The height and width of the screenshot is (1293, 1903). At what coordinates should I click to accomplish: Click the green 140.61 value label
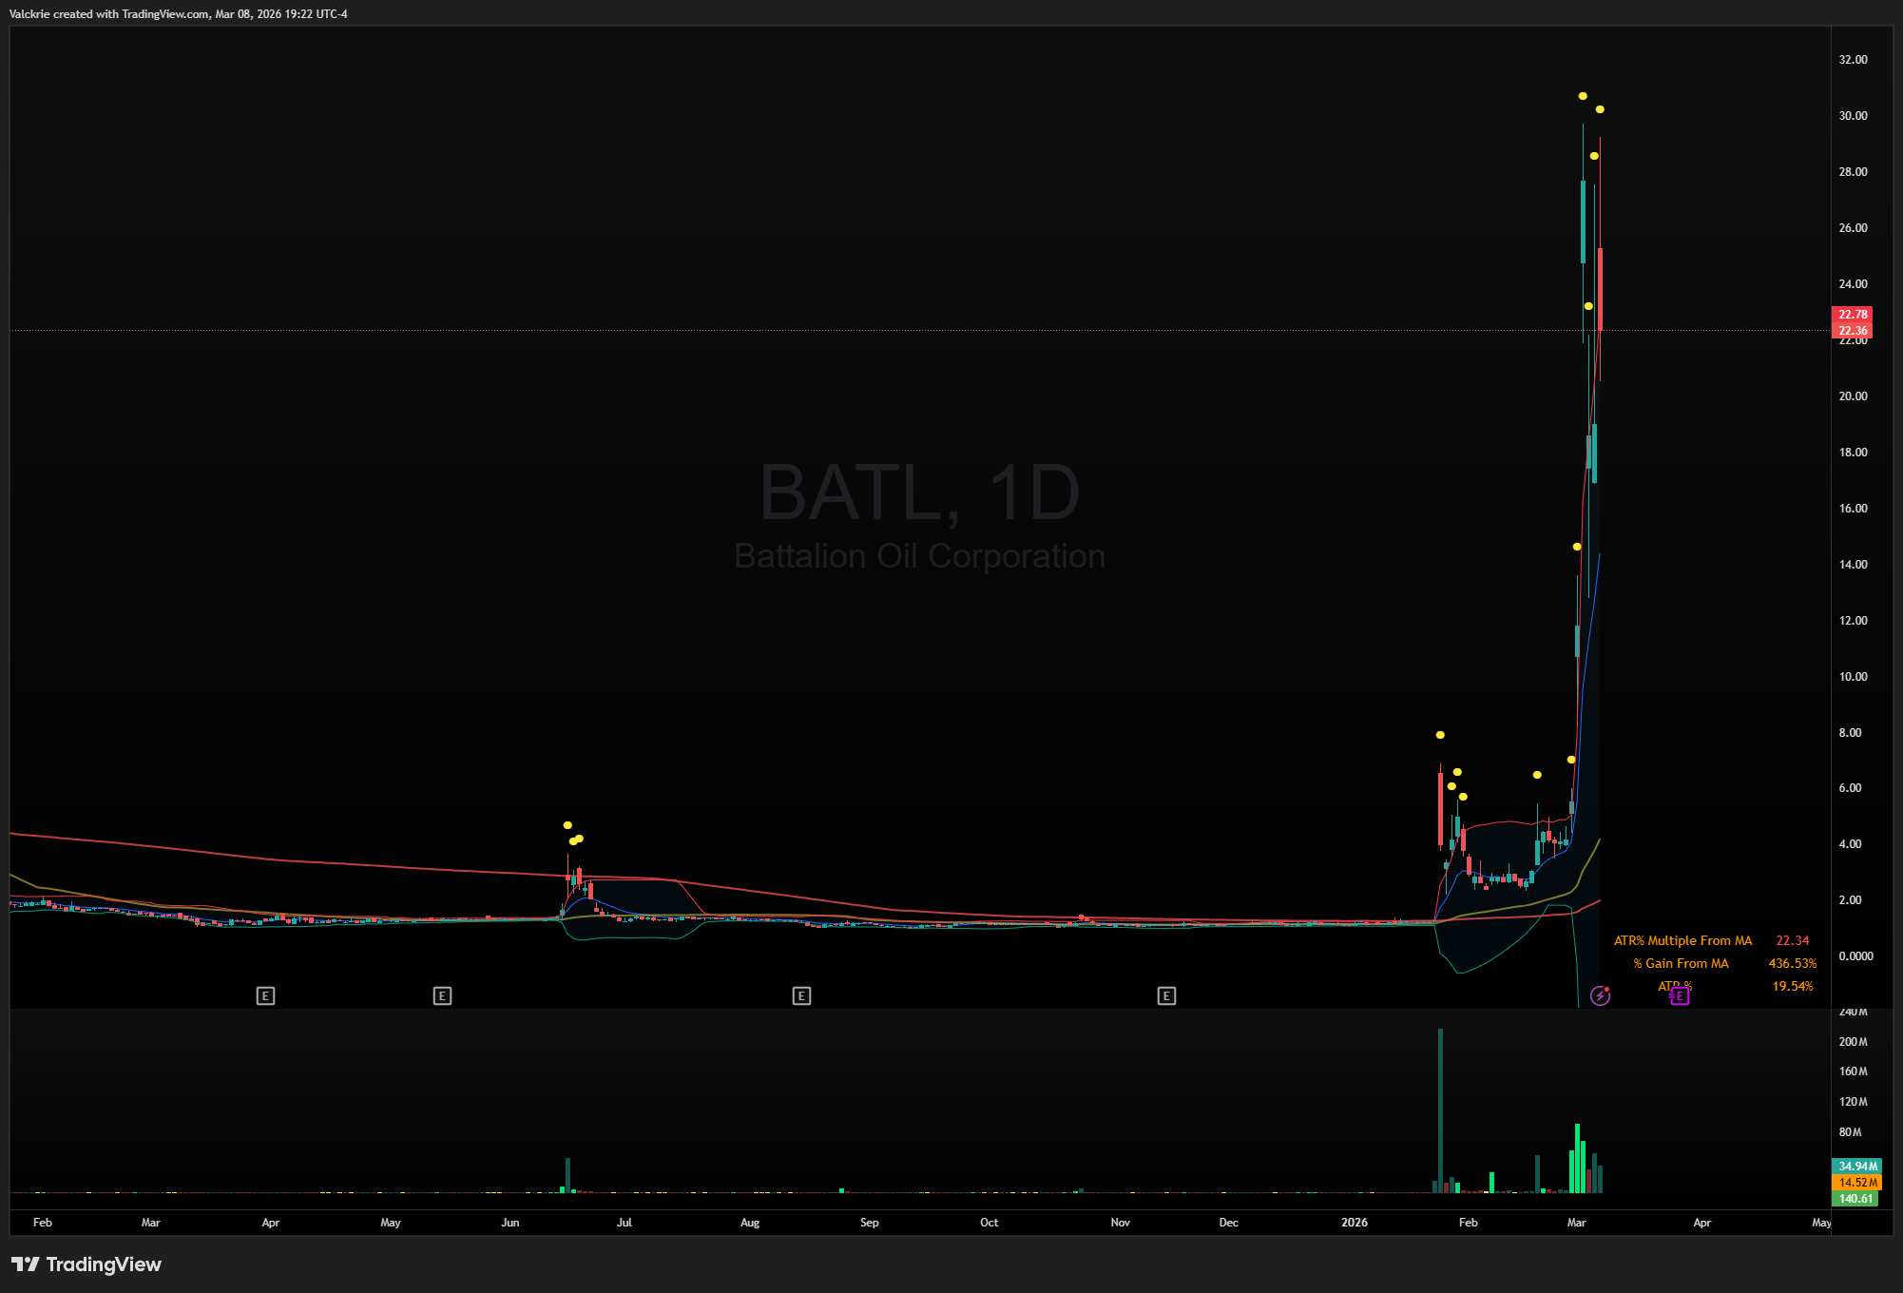[x=1855, y=1199]
